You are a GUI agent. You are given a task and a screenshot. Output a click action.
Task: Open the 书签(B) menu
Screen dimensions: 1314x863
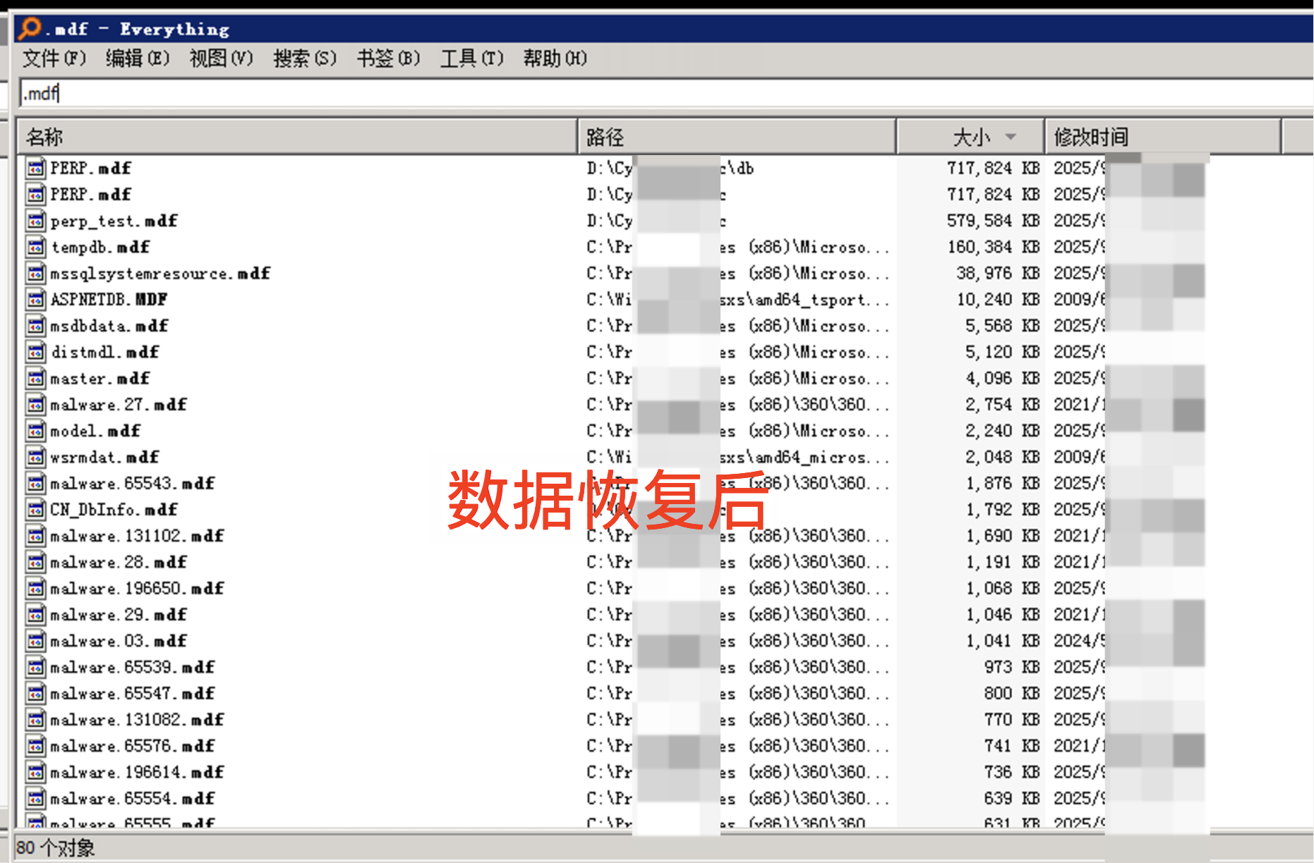click(x=388, y=59)
